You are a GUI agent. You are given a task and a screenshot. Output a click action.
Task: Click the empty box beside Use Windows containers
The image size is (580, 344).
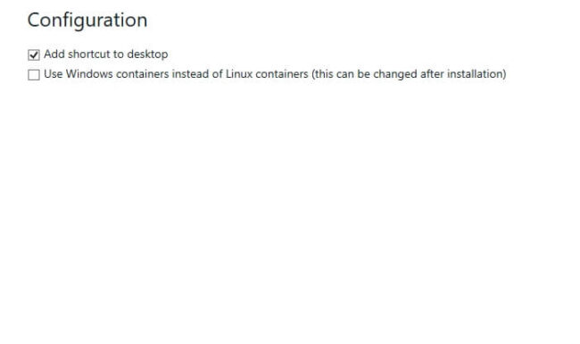[34, 74]
